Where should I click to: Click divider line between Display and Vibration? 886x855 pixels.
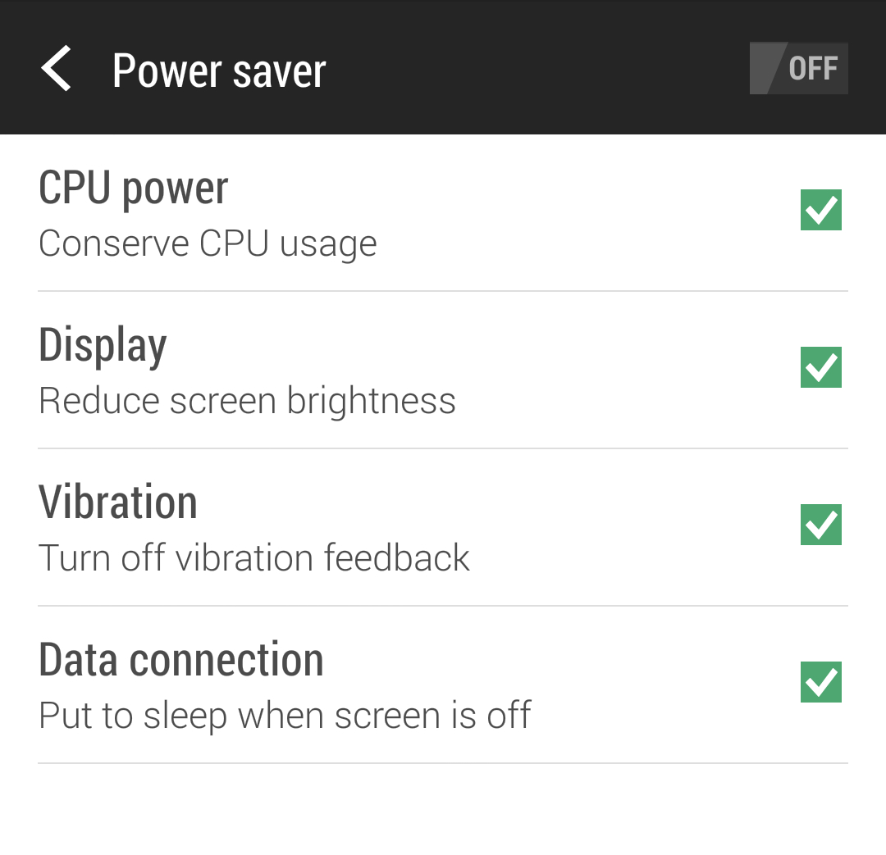[x=443, y=448]
